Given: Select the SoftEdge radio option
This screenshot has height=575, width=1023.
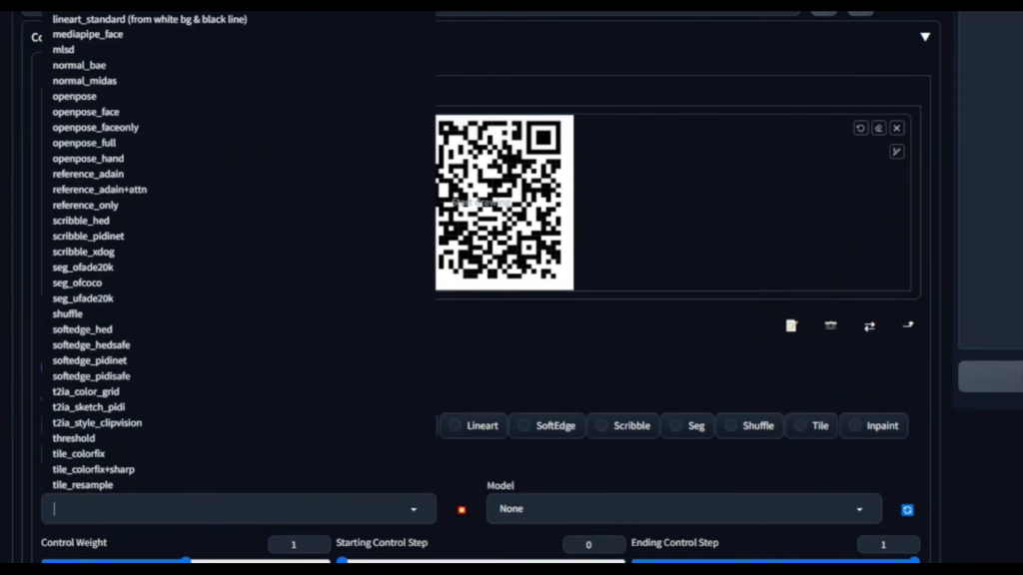Looking at the screenshot, I should pos(546,425).
